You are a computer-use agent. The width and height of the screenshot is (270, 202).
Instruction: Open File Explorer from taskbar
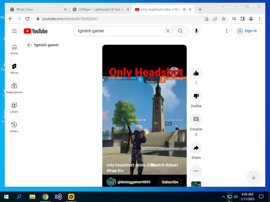tap(32, 197)
